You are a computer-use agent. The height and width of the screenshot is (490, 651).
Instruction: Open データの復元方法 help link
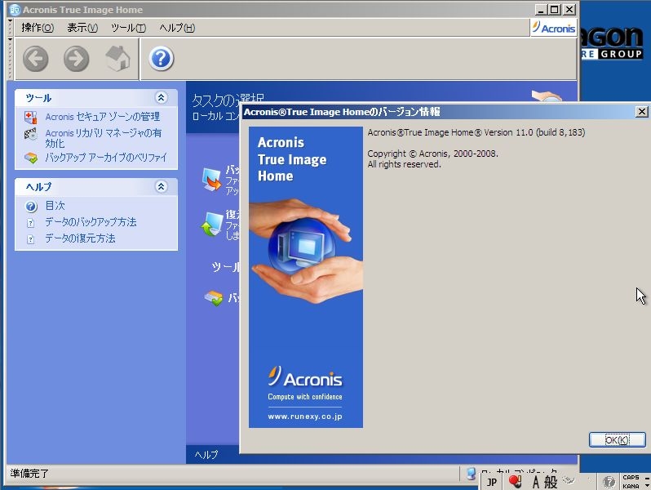click(80, 238)
